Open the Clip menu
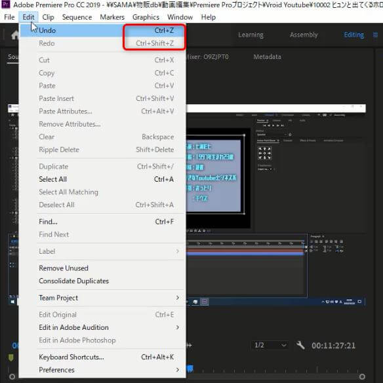This screenshot has width=383, height=383. point(48,17)
